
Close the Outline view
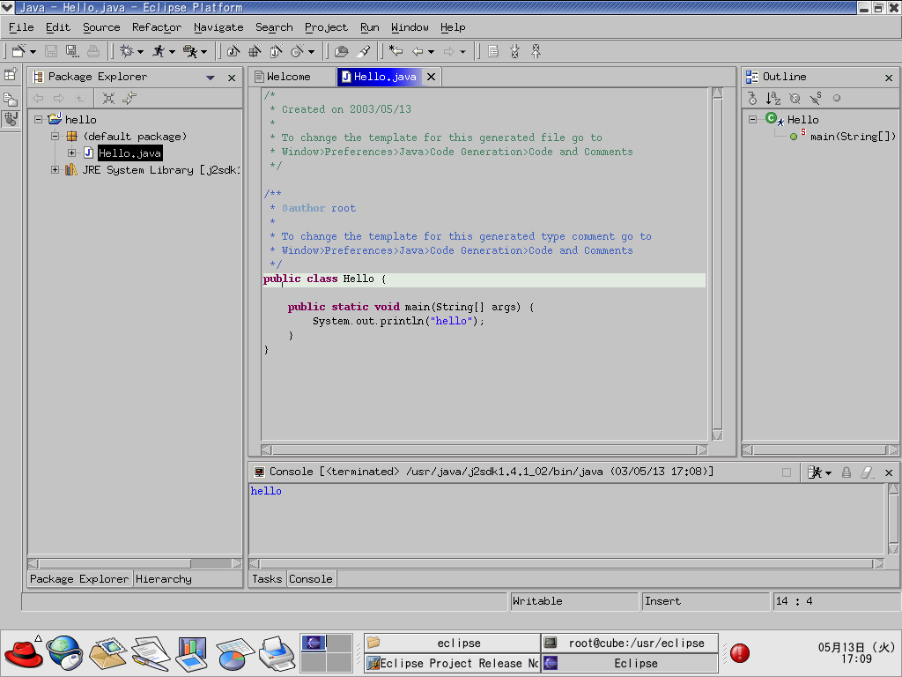pos(889,78)
